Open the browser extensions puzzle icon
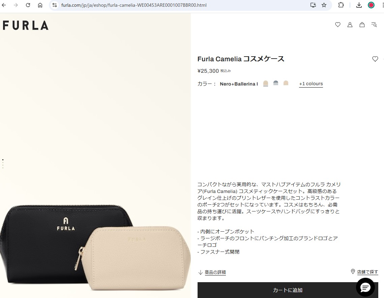Viewport: 384px width, 298px height. [341, 5]
